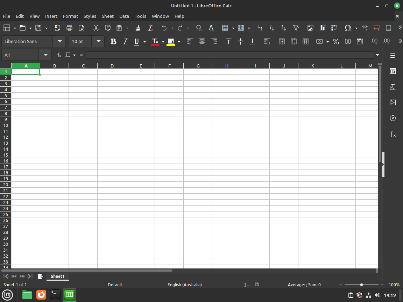The height and width of the screenshot is (302, 403).
Task: Click the column D header
Action: coord(112,66)
